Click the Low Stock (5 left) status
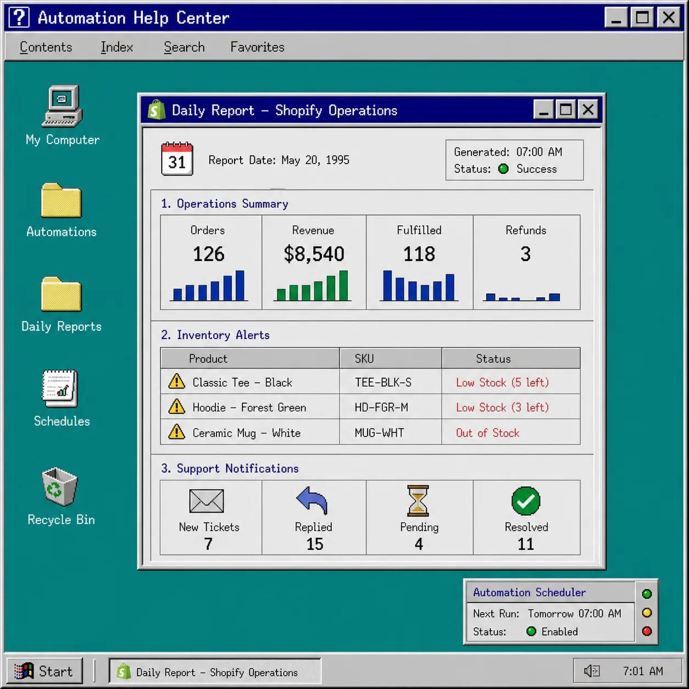Screen dimensions: 689x689 tap(502, 382)
